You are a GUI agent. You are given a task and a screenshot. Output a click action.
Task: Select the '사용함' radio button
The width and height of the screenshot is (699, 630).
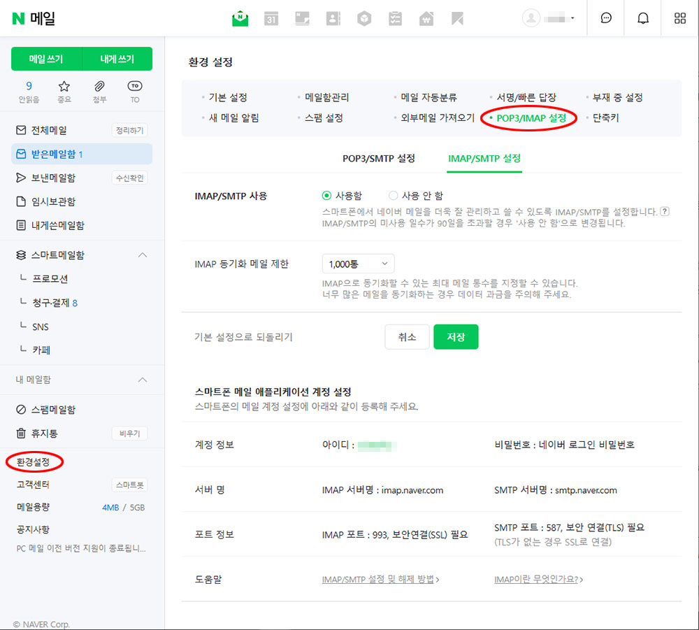pos(326,196)
